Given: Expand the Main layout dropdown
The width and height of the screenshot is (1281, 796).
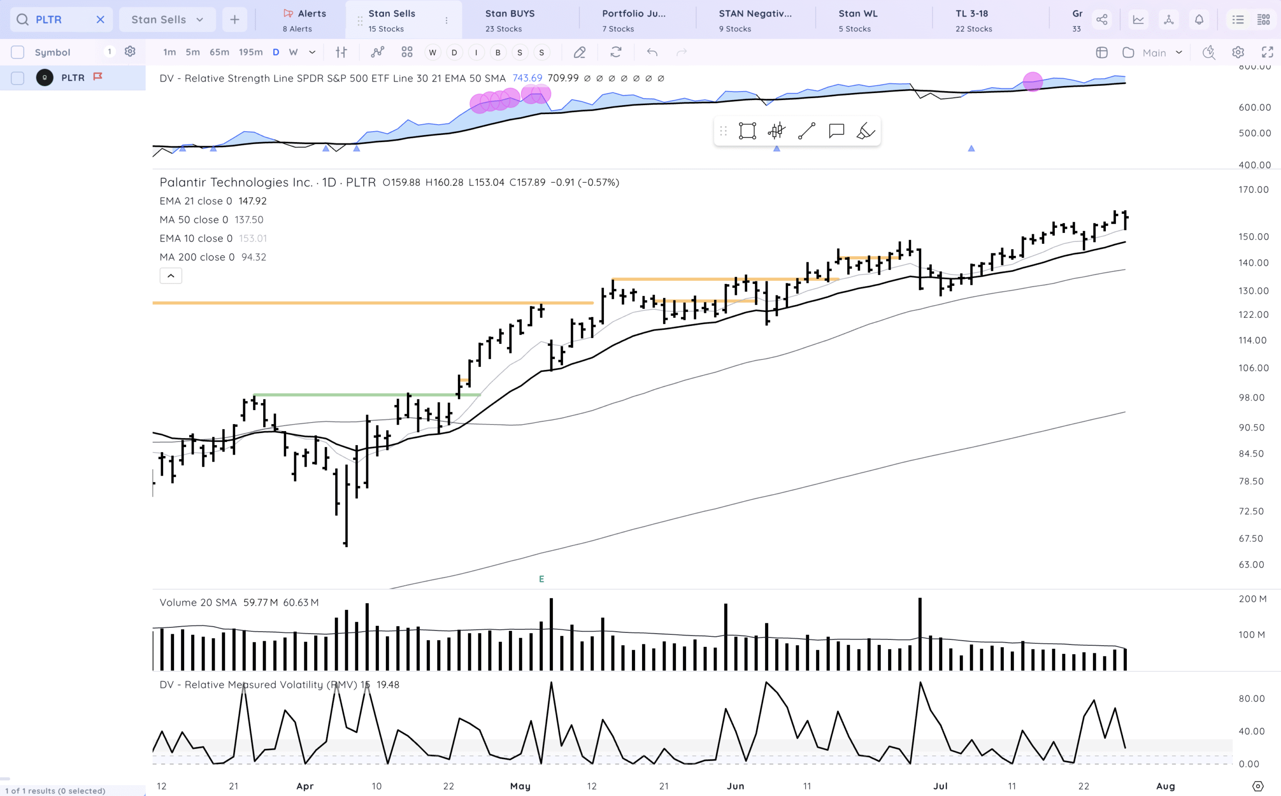Looking at the screenshot, I should coord(1179,52).
